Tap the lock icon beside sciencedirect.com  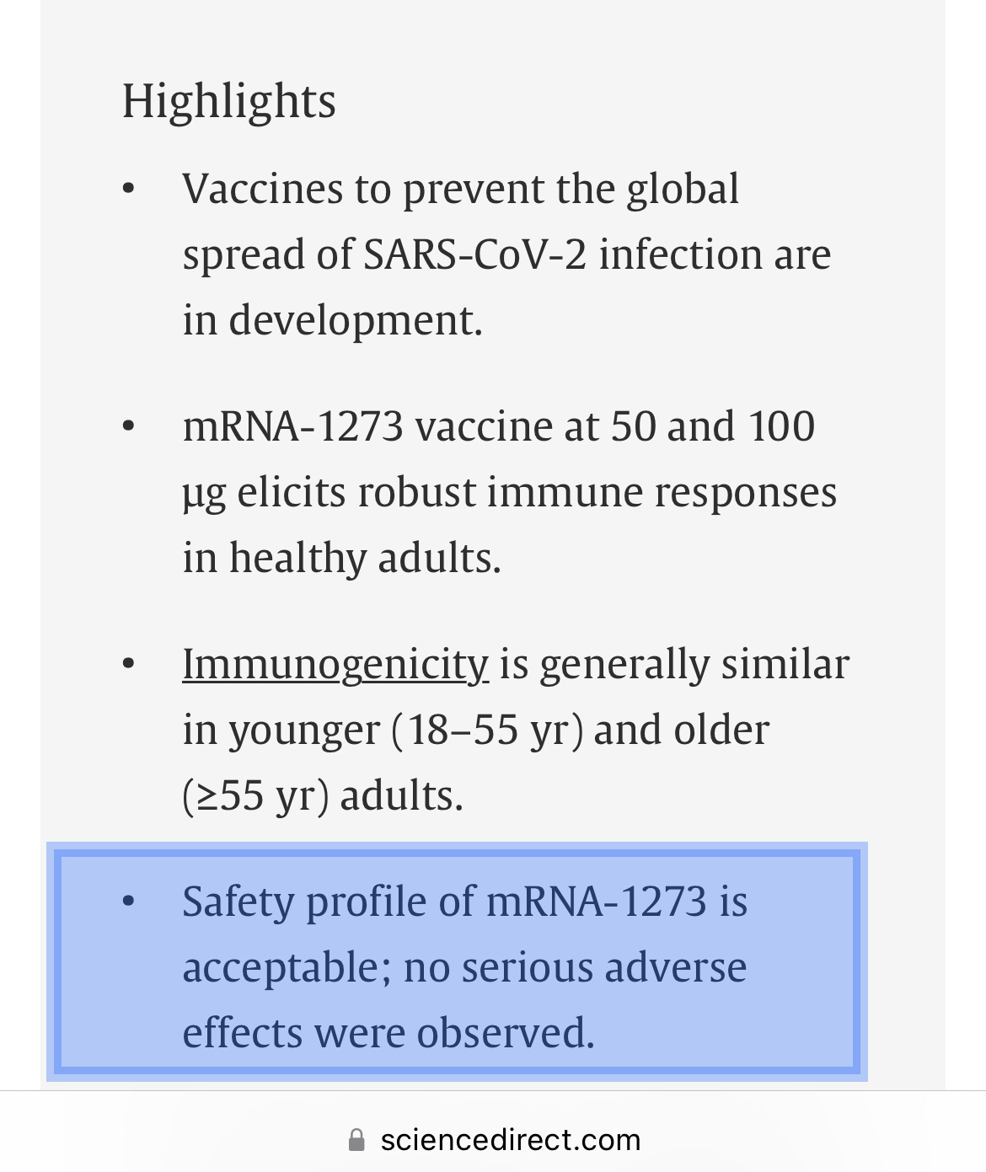click(356, 1140)
